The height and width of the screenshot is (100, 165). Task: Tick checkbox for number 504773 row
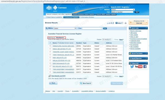point(50,66)
